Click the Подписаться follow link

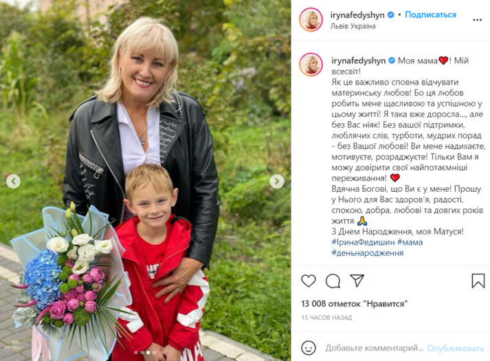pyautogui.click(x=430, y=14)
